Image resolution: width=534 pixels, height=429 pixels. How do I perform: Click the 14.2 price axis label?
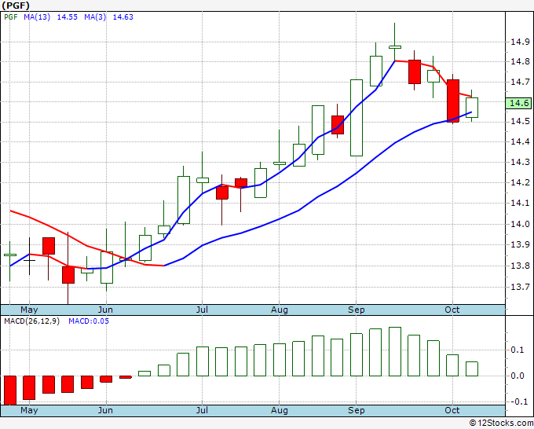520,182
